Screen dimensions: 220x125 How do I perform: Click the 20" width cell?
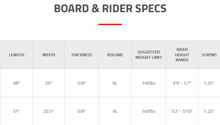49,83
